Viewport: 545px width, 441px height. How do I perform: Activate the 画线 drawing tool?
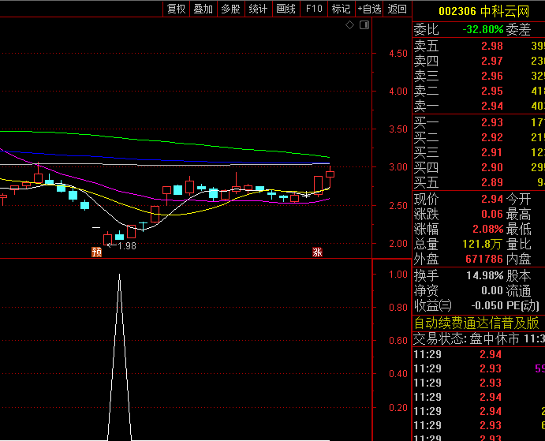(x=286, y=9)
